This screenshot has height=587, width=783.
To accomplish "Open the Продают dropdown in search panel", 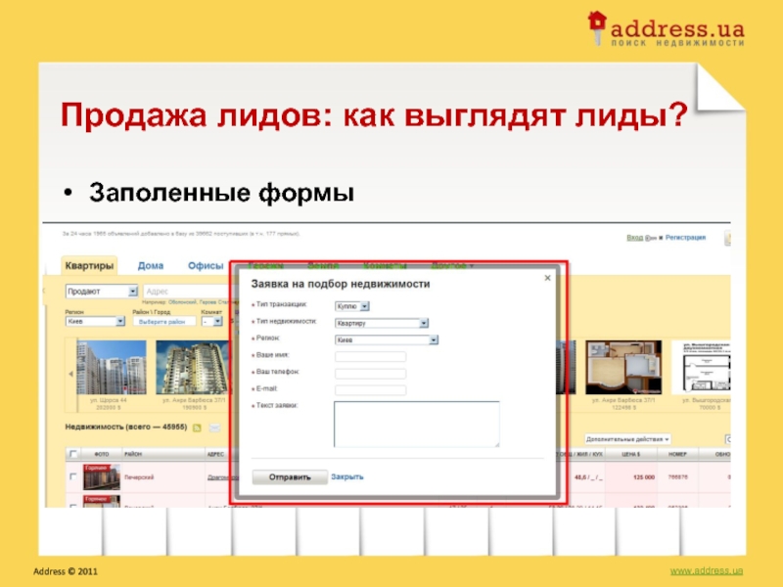I will tap(102, 291).
